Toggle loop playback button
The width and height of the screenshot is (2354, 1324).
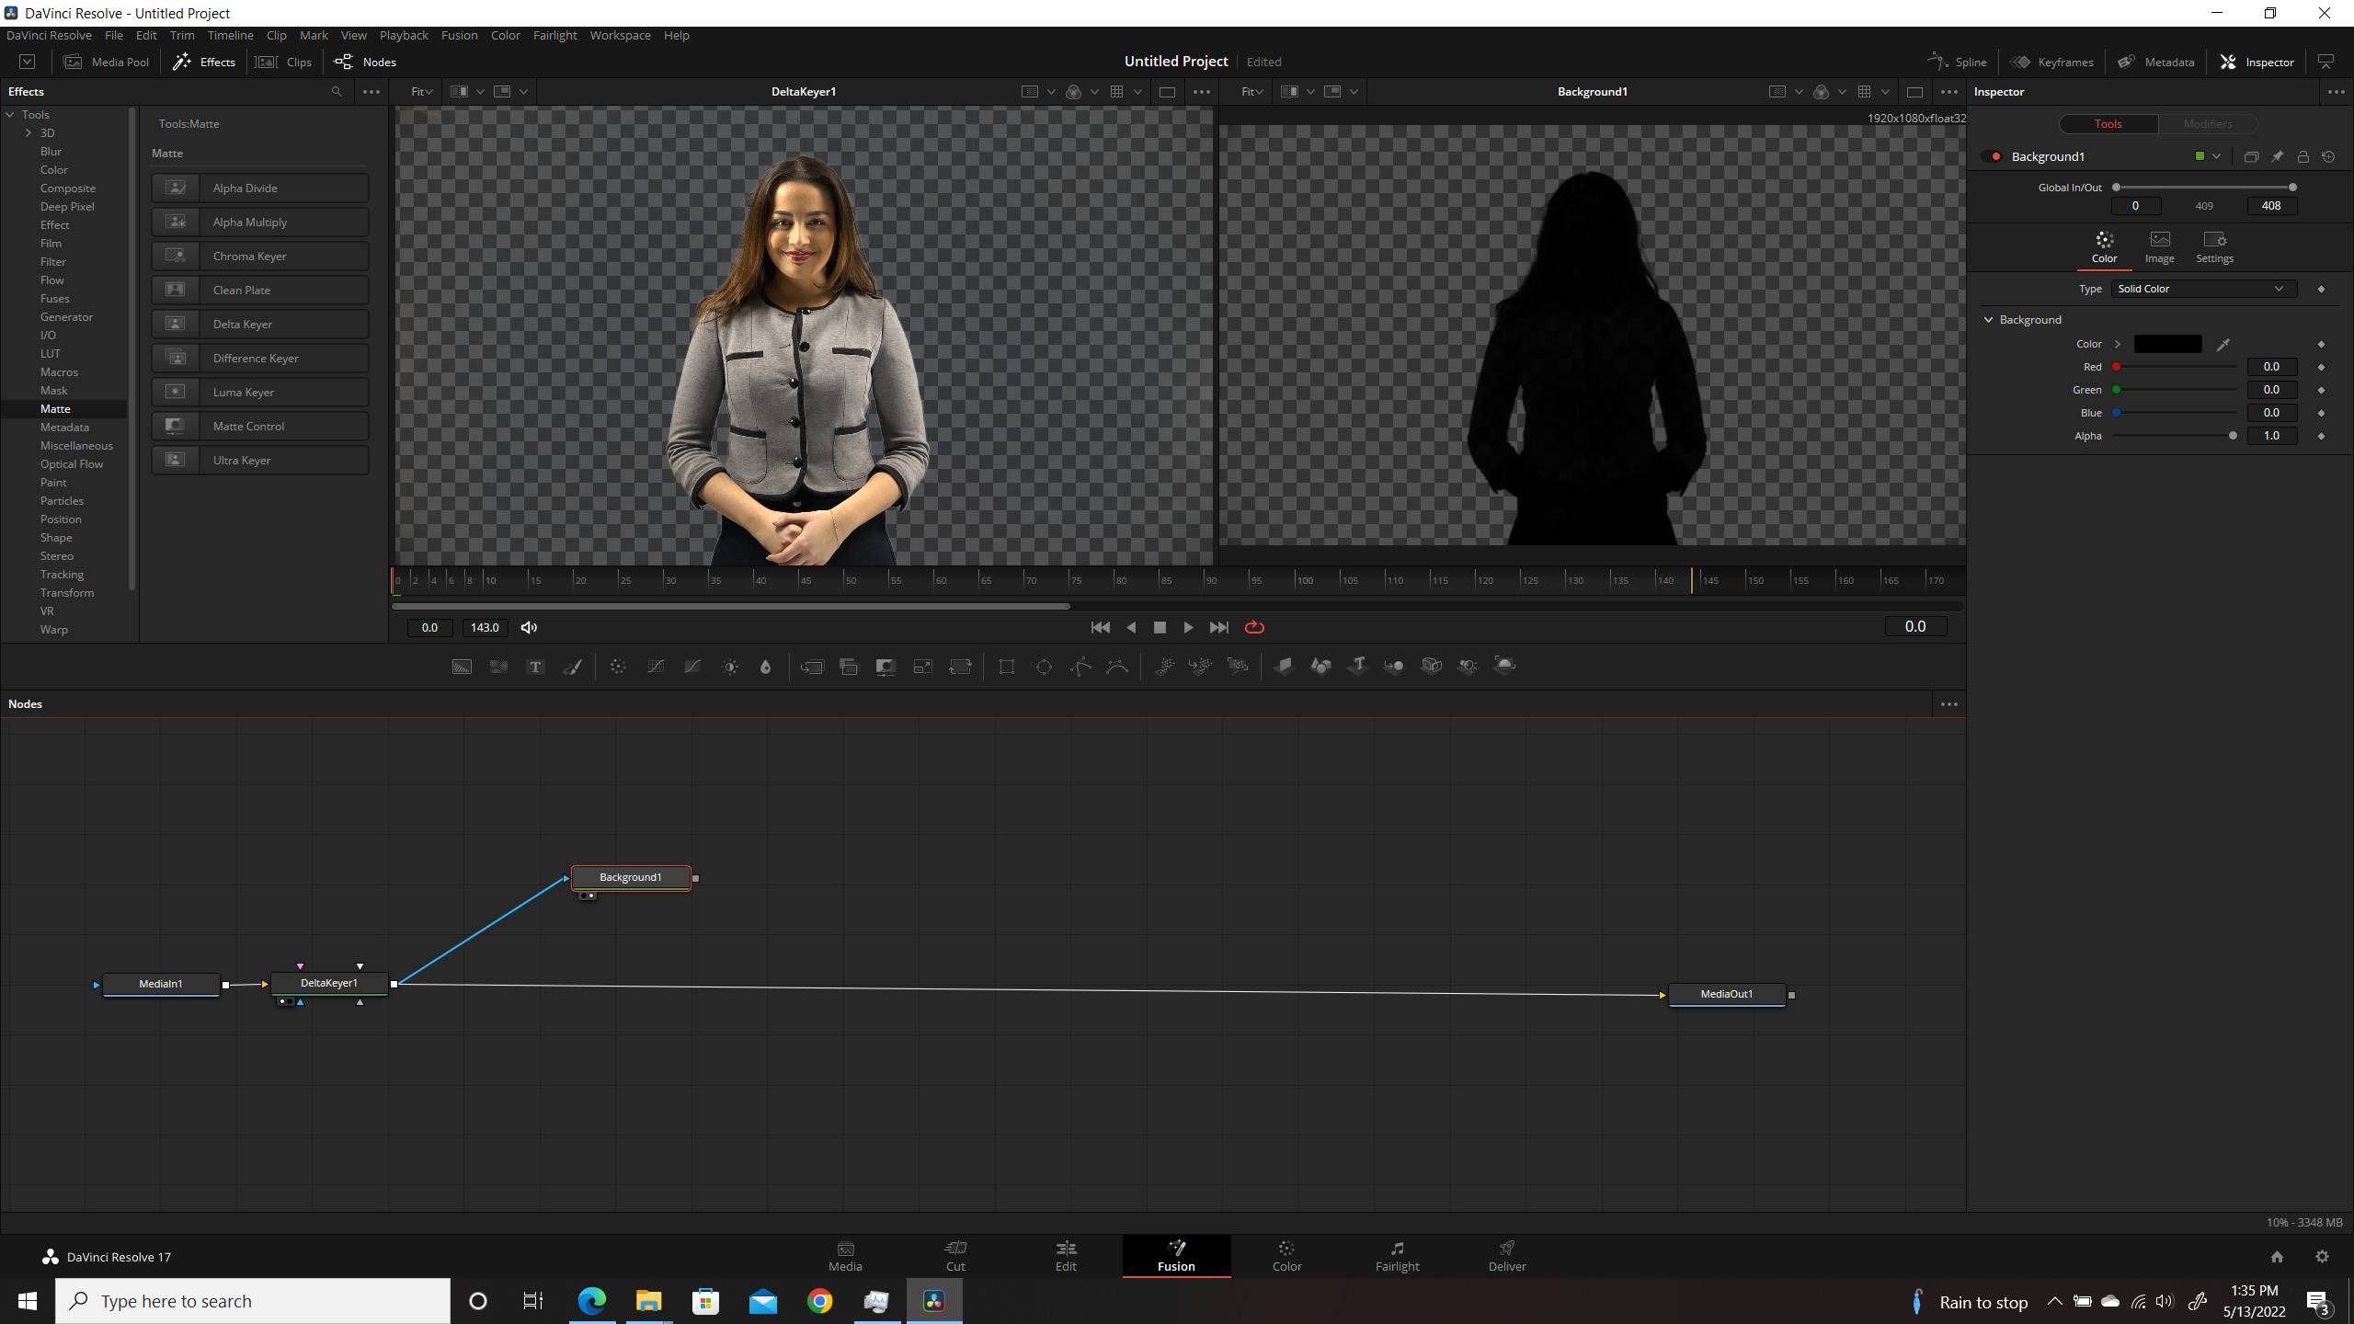tap(1254, 627)
